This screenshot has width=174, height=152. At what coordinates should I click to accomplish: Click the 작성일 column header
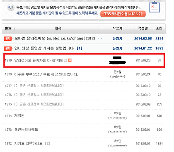[143, 28]
